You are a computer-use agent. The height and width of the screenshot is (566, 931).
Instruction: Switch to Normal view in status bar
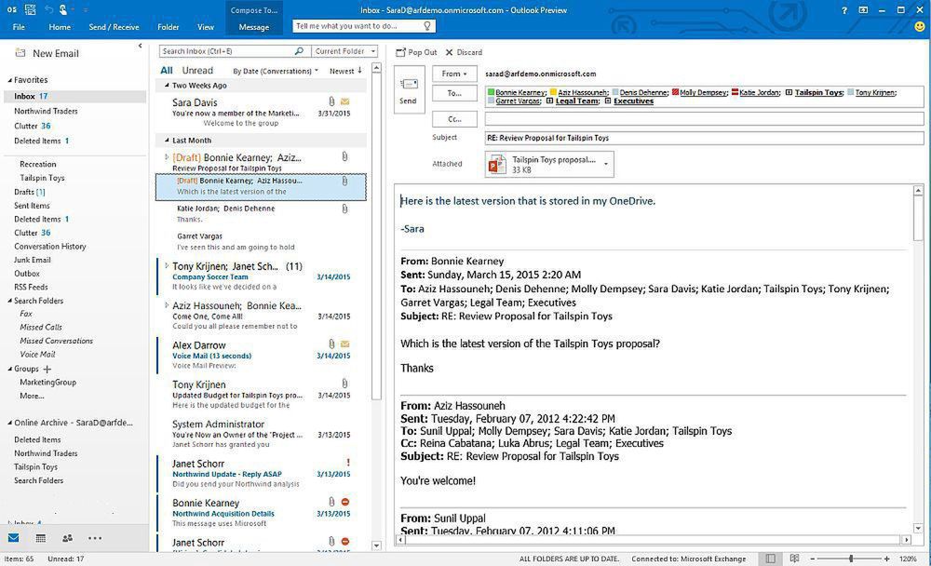click(770, 559)
